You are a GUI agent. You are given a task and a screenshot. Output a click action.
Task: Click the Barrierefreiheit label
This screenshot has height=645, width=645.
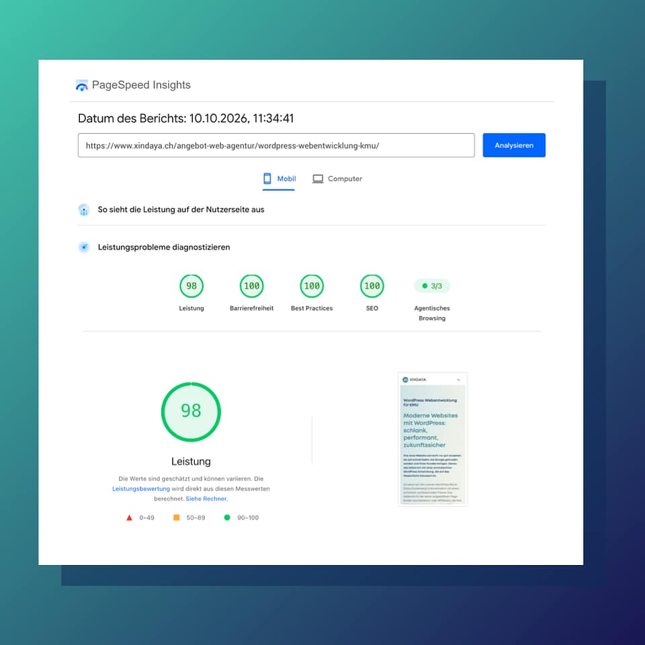pos(252,308)
